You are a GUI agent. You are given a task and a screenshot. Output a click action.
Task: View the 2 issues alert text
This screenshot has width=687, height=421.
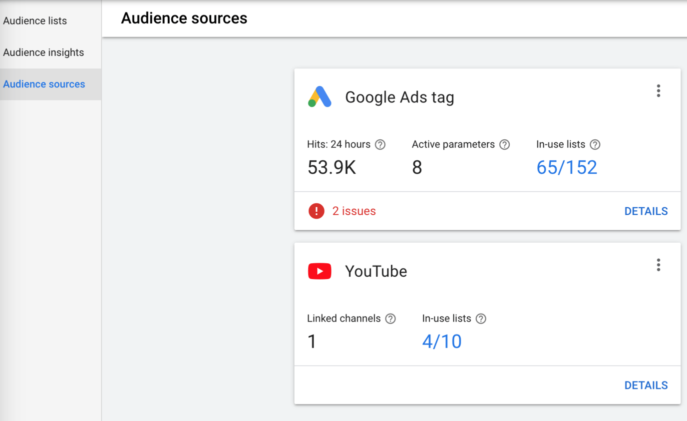pyautogui.click(x=354, y=211)
